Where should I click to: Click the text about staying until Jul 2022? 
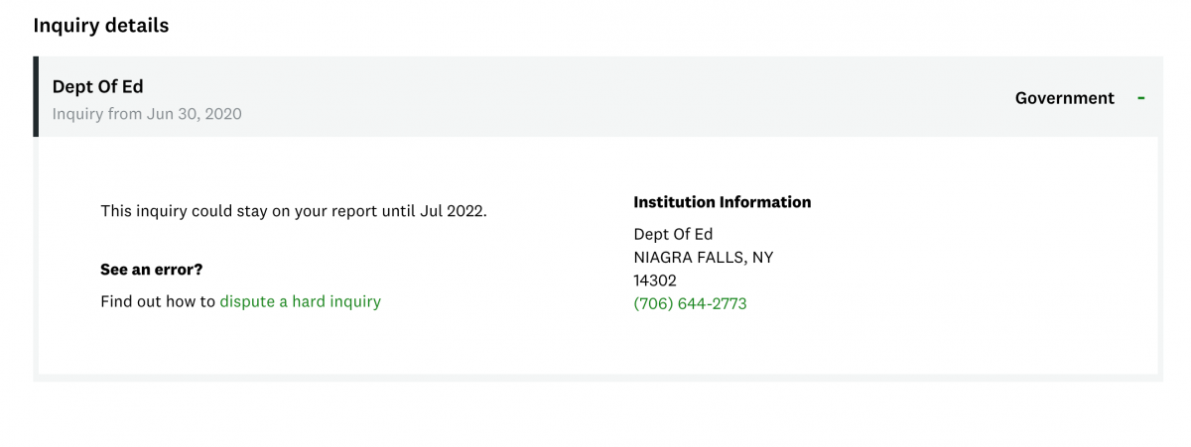click(294, 211)
